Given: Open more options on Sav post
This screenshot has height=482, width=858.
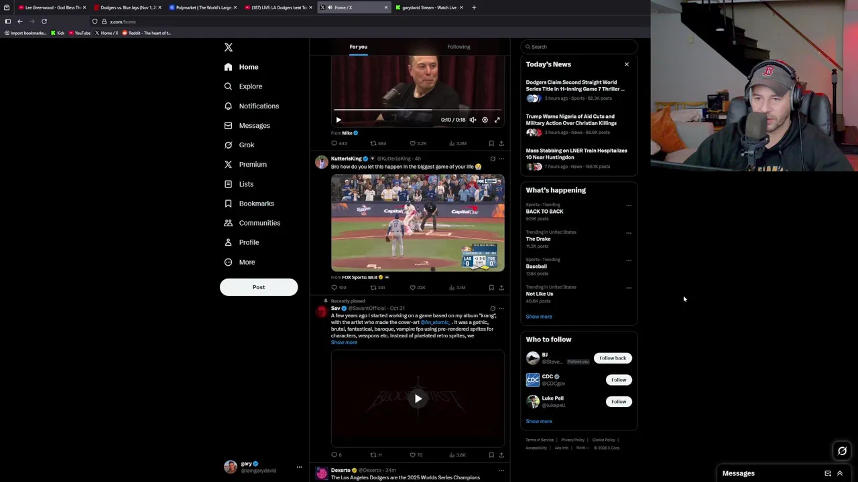Looking at the screenshot, I should (501, 309).
